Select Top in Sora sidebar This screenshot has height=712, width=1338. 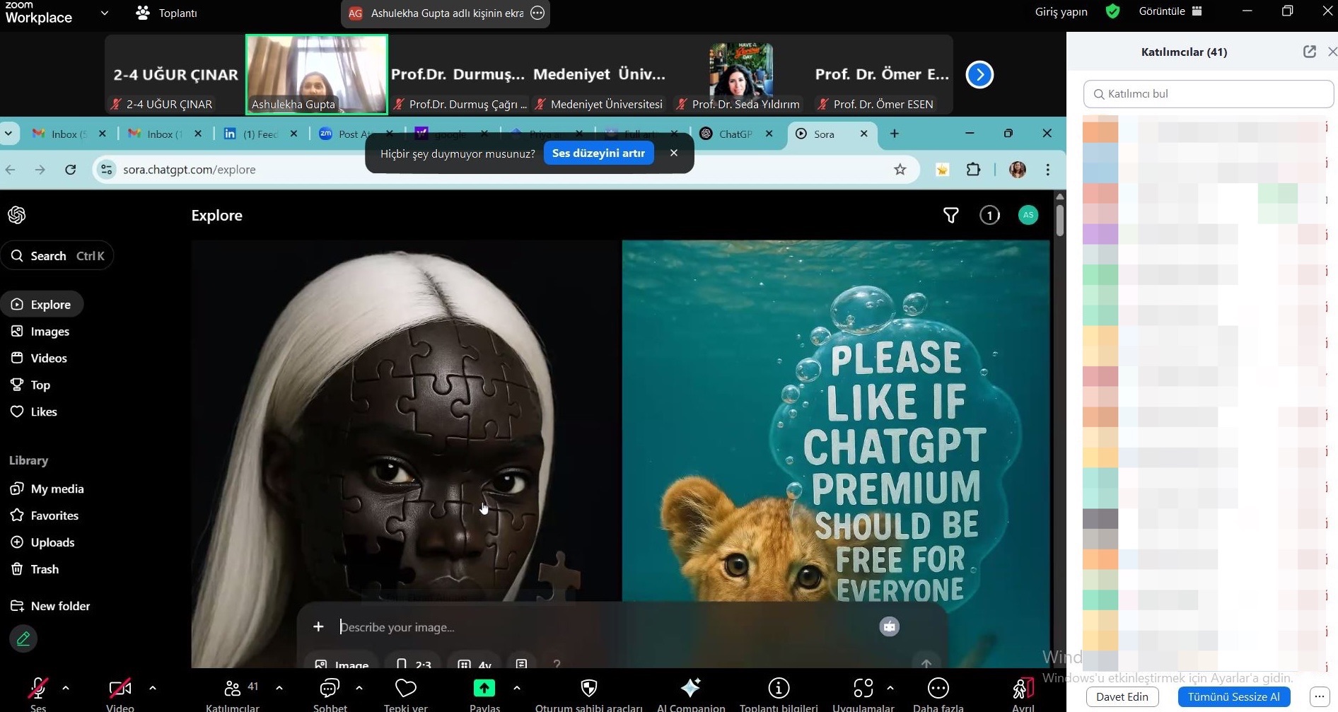coord(30,385)
